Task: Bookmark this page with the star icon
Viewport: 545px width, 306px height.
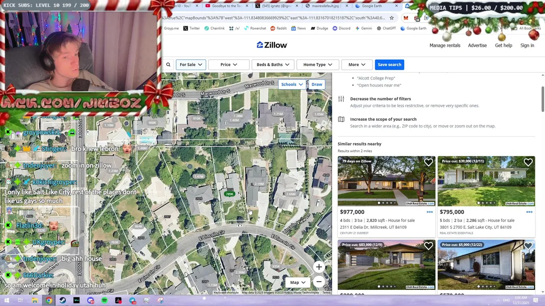Action: tap(392, 18)
